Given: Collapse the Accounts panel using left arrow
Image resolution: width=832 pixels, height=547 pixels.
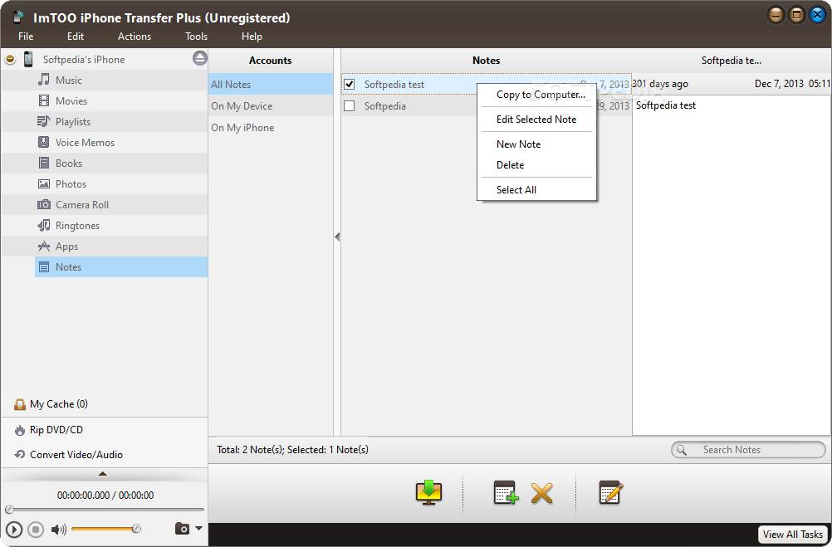Looking at the screenshot, I should click(337, 237).
